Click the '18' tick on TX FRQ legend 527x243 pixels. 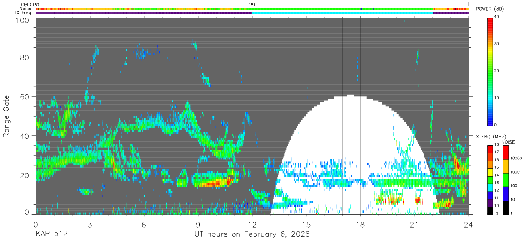pyautogui.click(x=497, y=144)
